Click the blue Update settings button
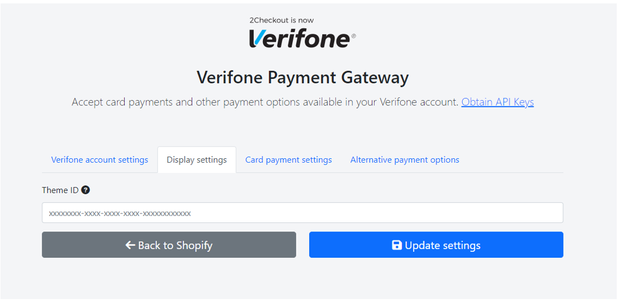The width and height of the screenshot is (619, 303). pos(436,244)
